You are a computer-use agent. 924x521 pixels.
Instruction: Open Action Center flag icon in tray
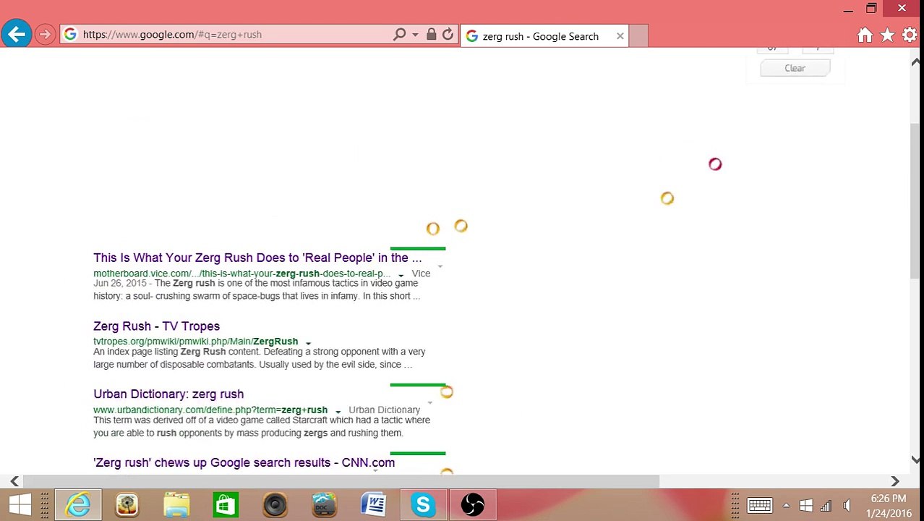[806, 506]
